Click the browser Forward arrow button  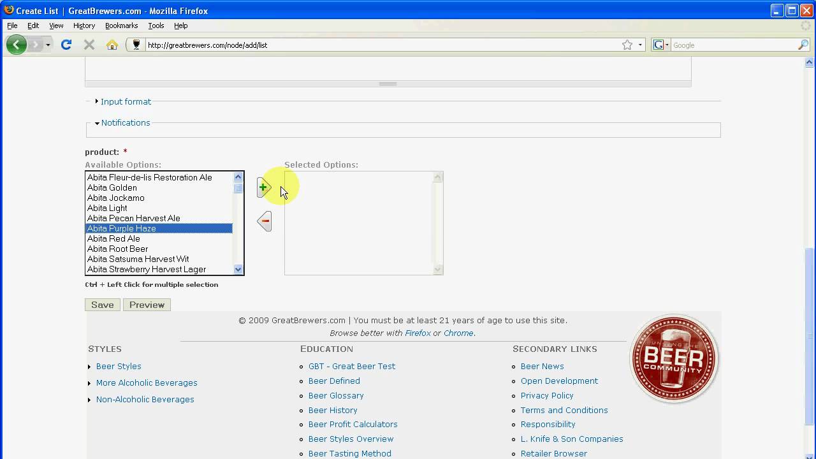coord(36,45)
